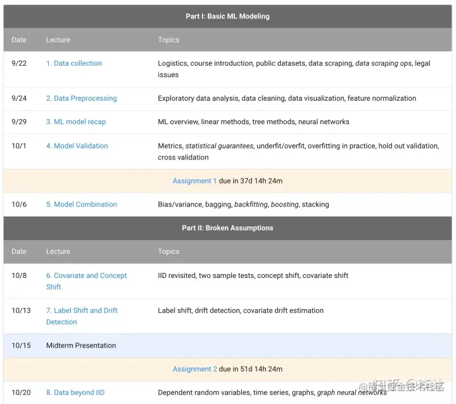Select the date '9/22' cell

pos(19,63)
